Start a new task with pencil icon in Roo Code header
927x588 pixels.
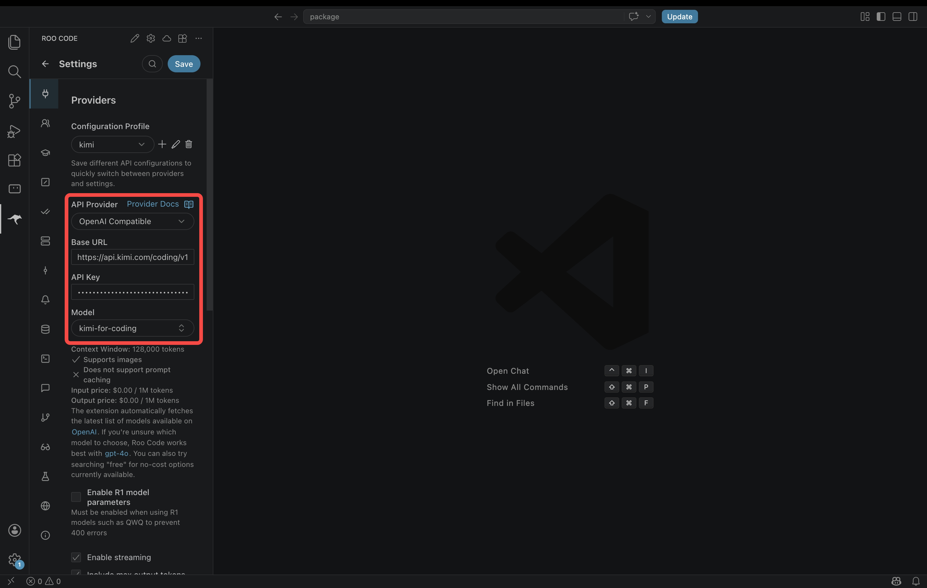coord(134,38)
